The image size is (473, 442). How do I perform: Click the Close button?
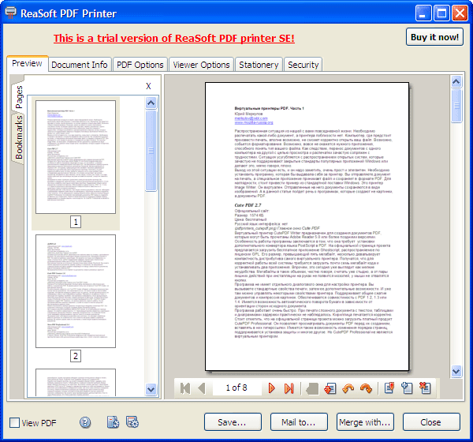(x=431, y=422)
